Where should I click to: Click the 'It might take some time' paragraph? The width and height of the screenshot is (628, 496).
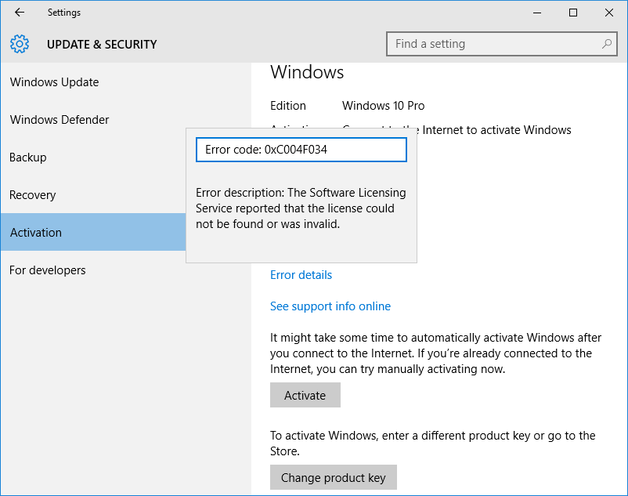pos(435,353)
